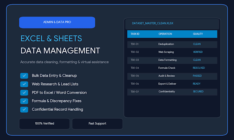Click the Confidential Record Handling label
Viewport: 234px width, 140px height.
(x=57, y=110)
